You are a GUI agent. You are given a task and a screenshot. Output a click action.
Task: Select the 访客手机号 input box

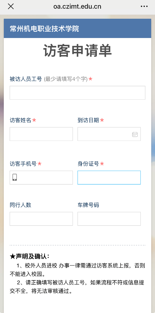tap(41, 178)
